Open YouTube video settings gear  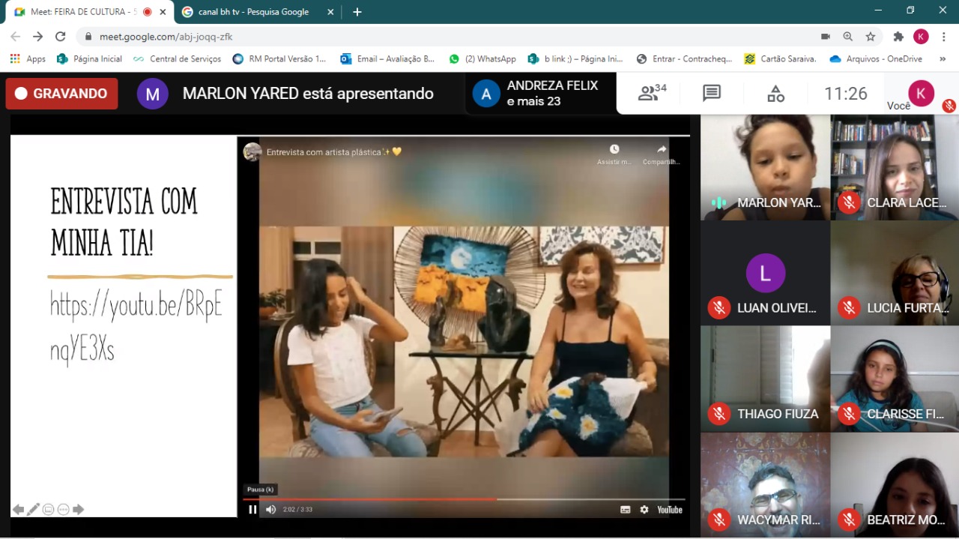(x=644, y=510)
